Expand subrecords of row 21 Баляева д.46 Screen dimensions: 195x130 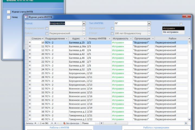pos(30,58)
